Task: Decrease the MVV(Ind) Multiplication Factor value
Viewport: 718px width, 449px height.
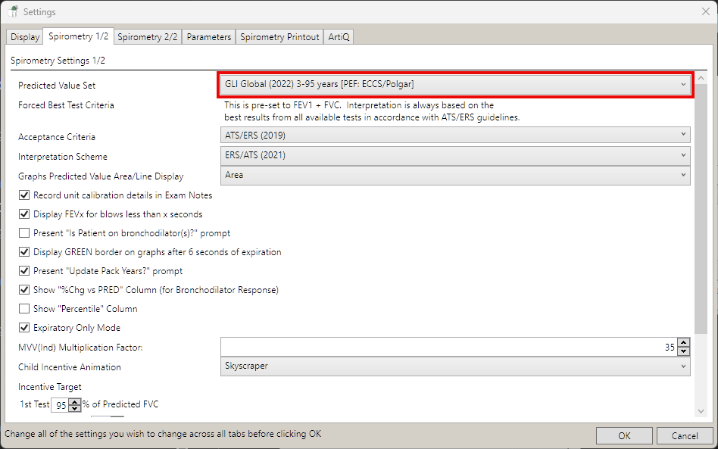Action: coord(684,351)
